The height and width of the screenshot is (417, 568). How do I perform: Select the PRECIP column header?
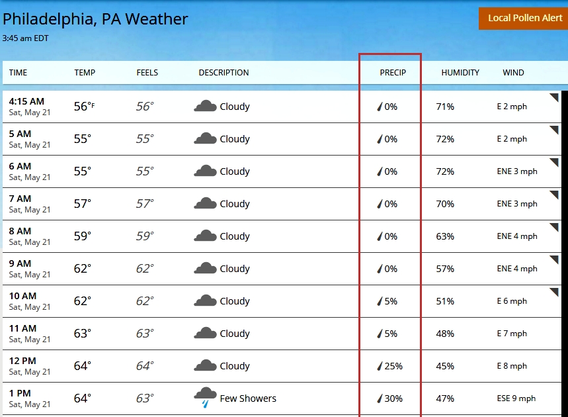392,73
